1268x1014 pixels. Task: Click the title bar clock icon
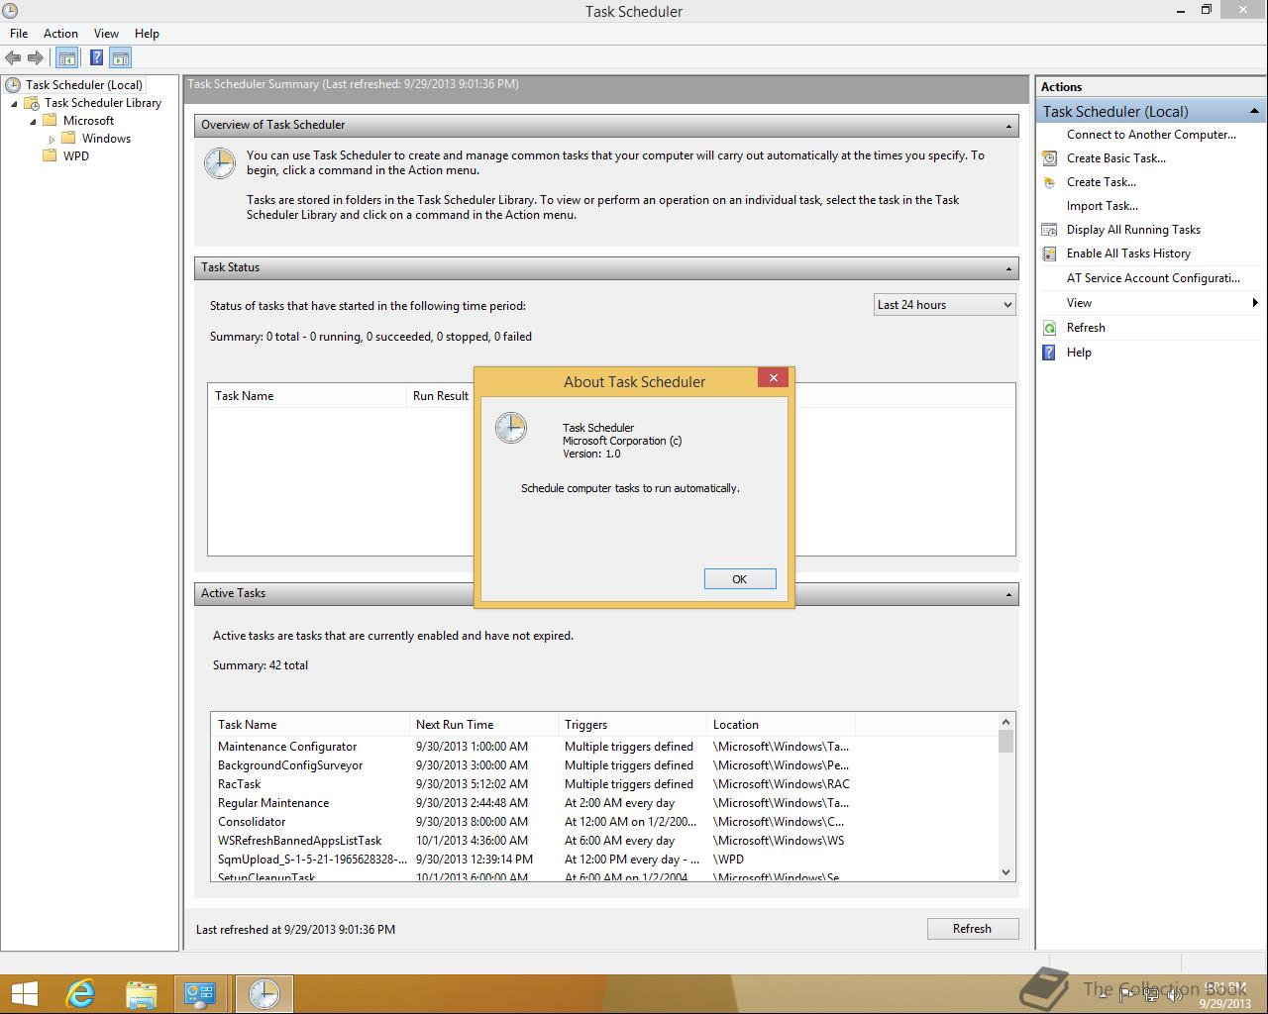click(11, 11)
